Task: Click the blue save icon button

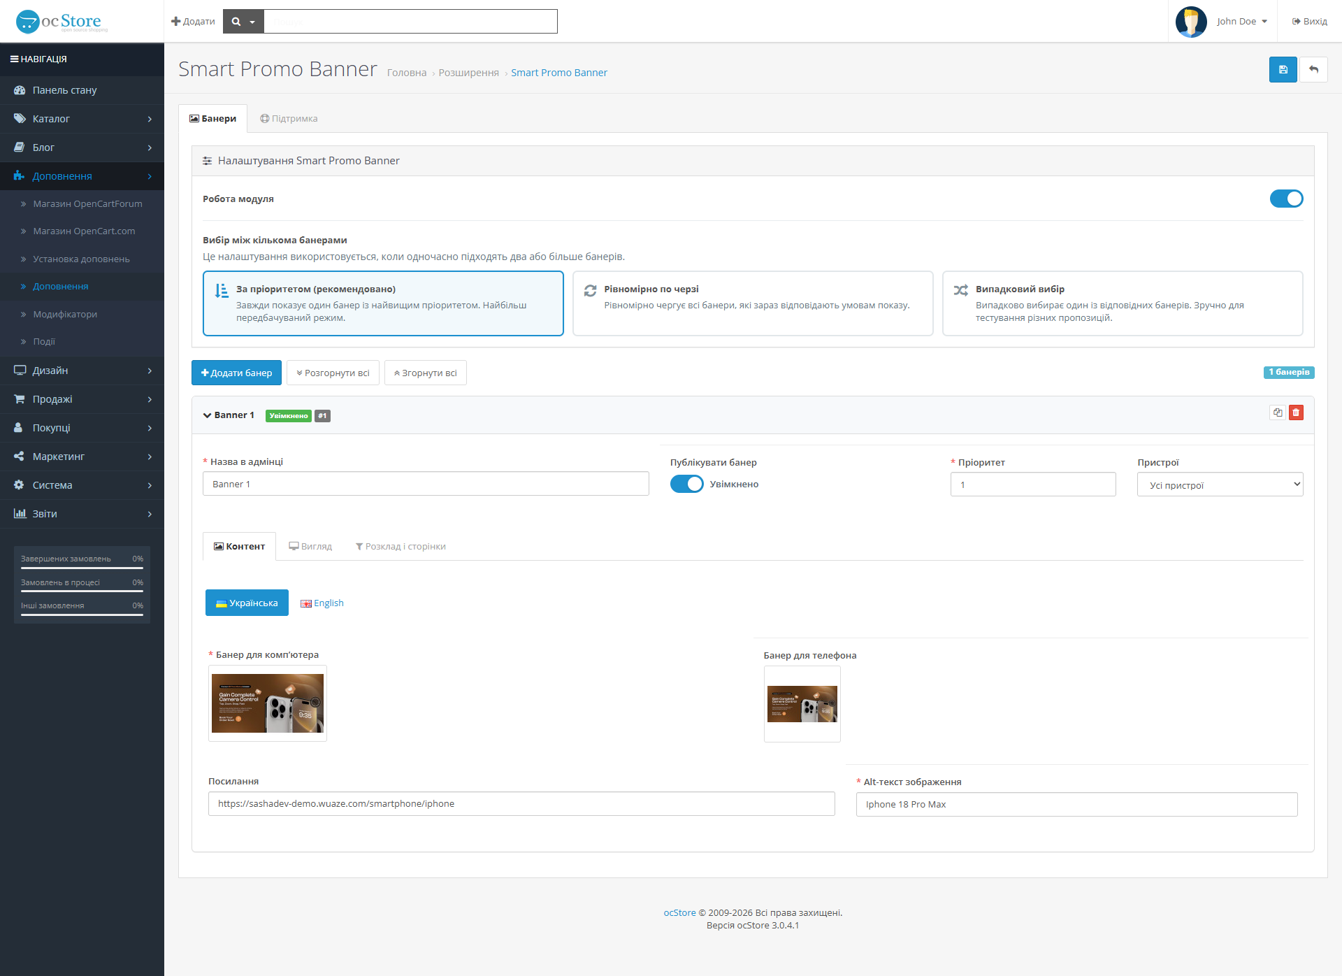Action: point(1283,70)
